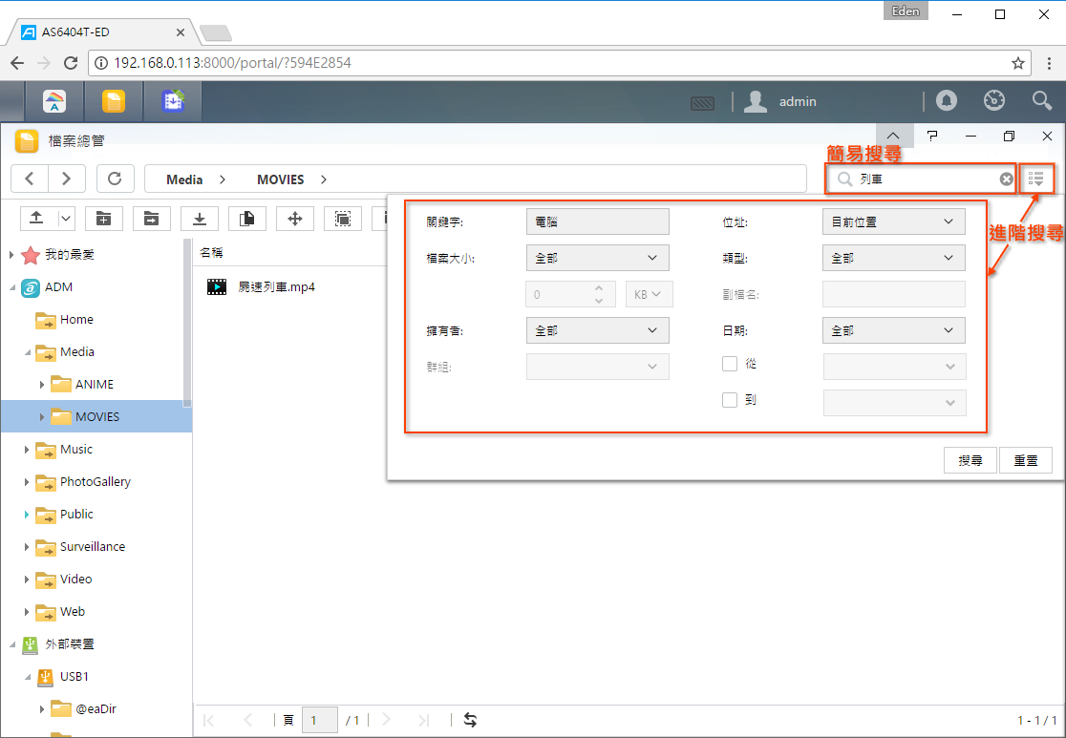Check the 到 (to) date checkbox

(x=730, y=400)
